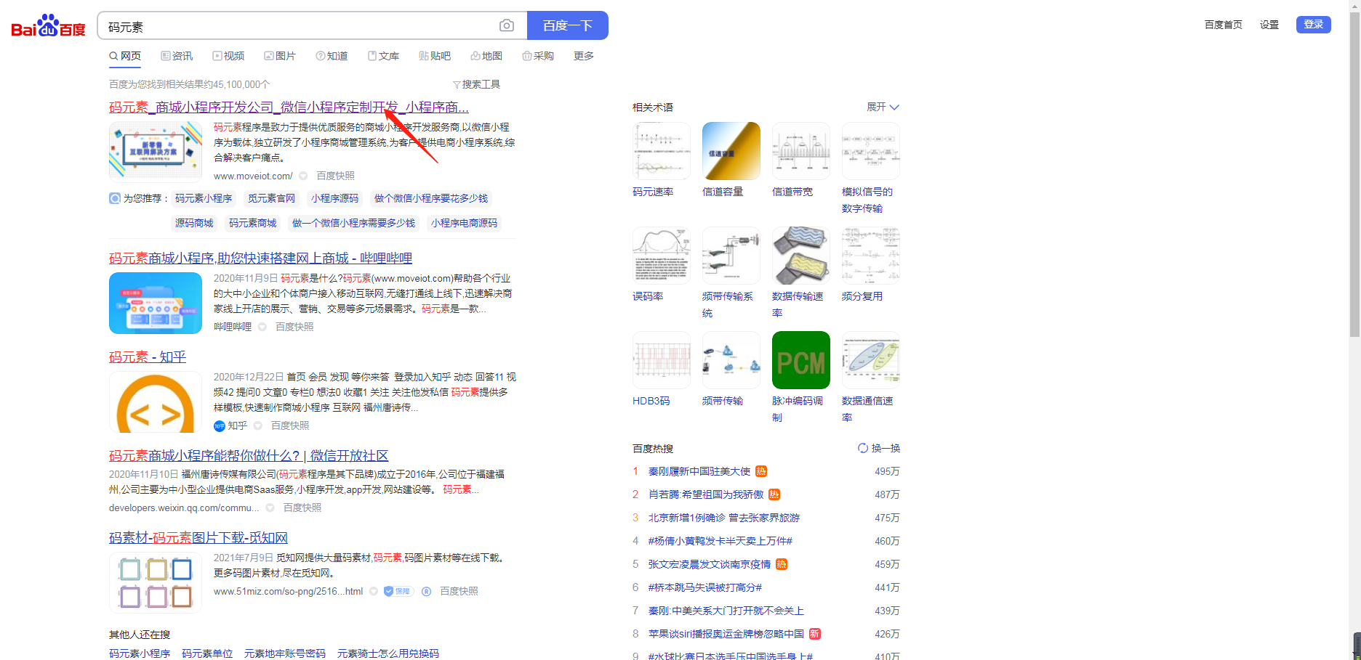Click the 保障 shield badge icon
This screenshot has height=660, width=1361.
pos(398,591)
